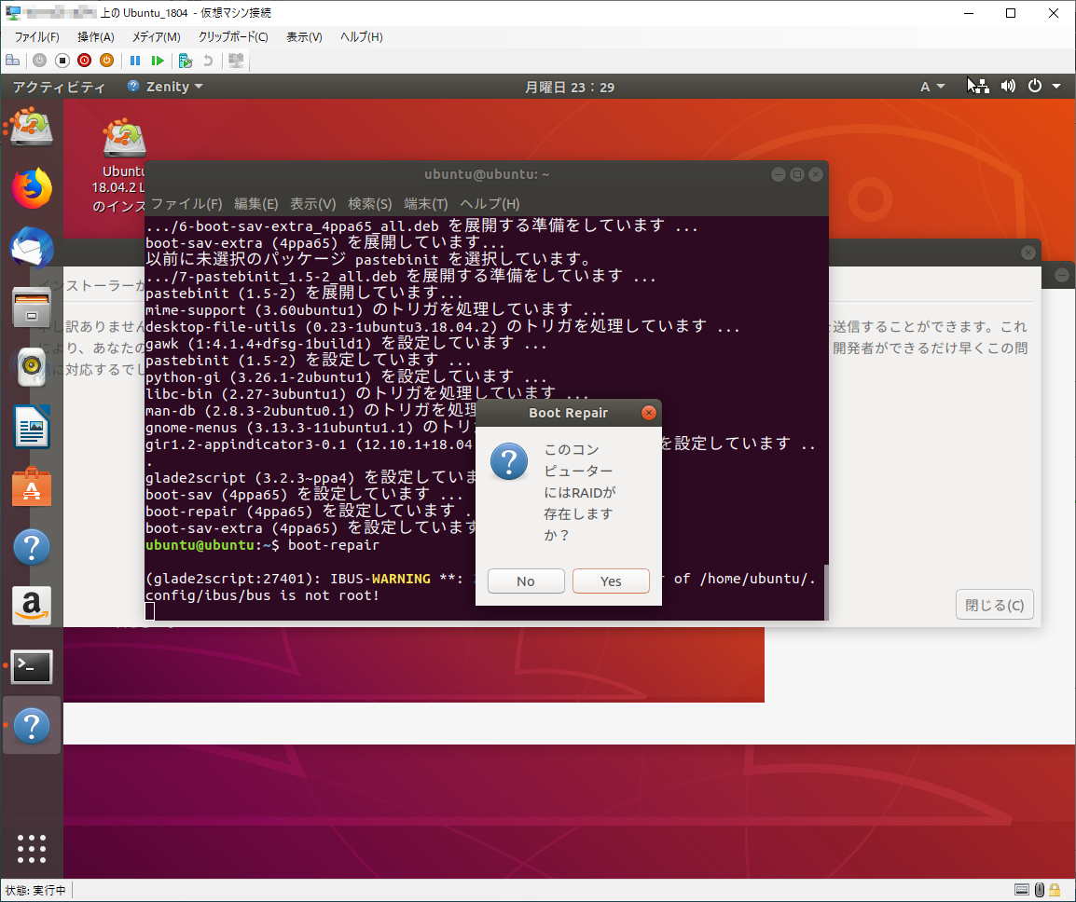Open terminal 端末(T) menu
This screenshot has height=902, width=1076.
[x=426, y=204]
